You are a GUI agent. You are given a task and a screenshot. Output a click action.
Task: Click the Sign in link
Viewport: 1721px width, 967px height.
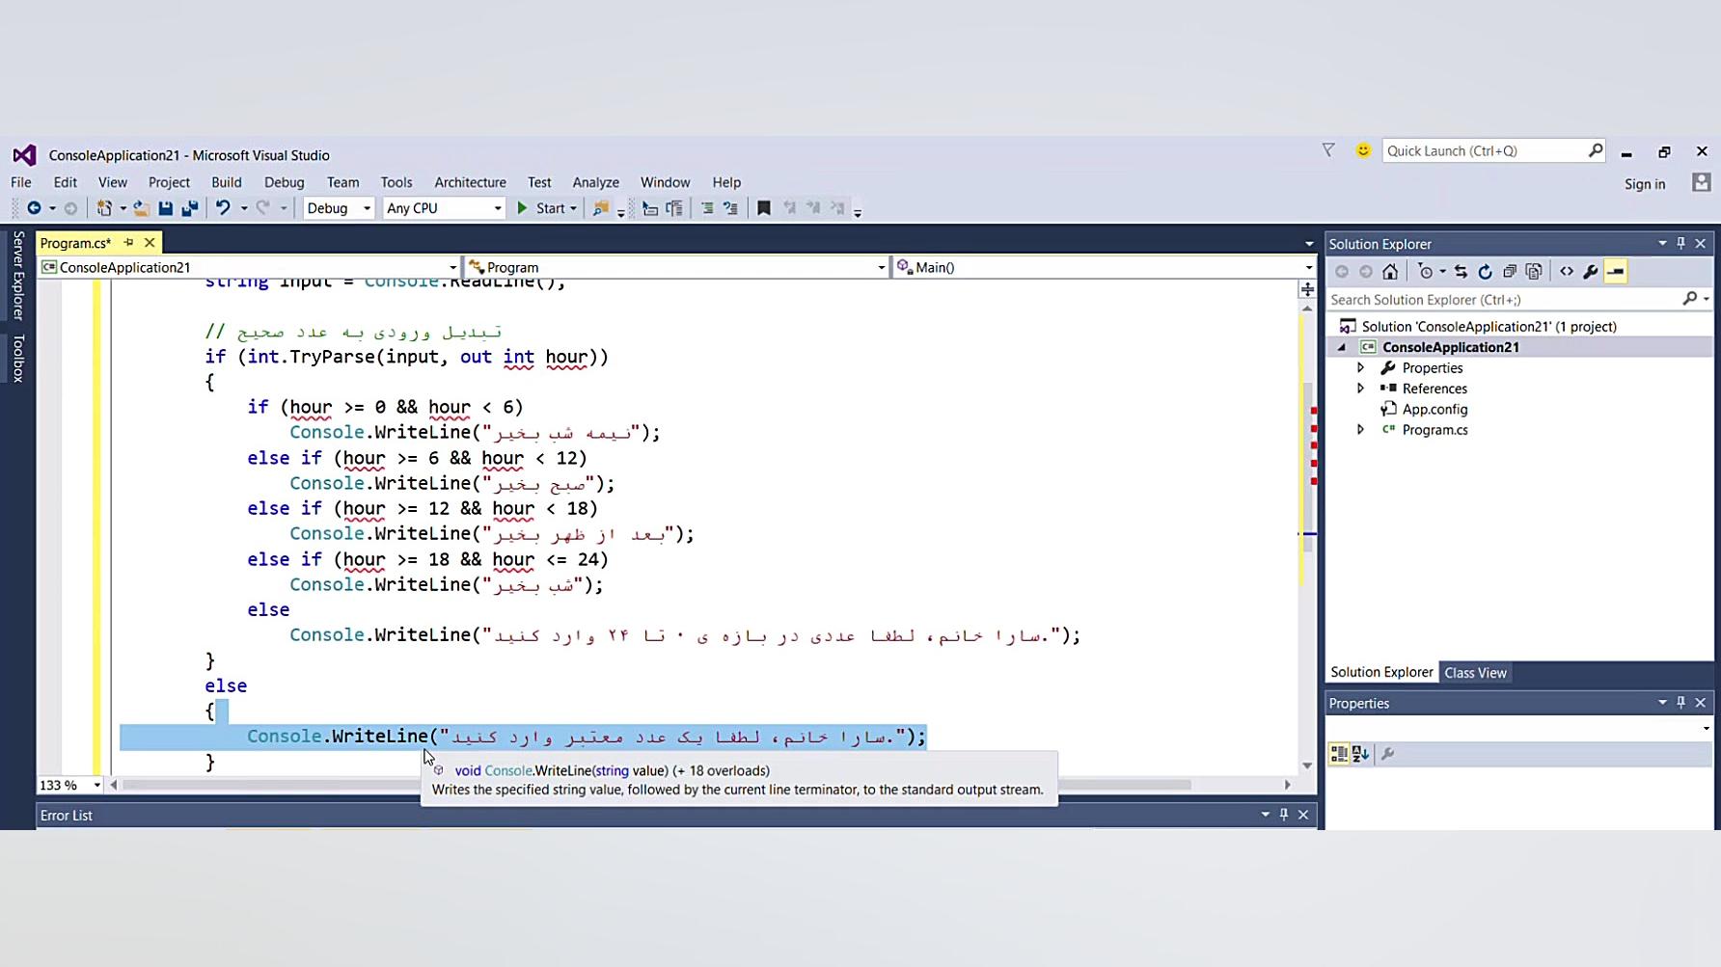click(1645, 184)
